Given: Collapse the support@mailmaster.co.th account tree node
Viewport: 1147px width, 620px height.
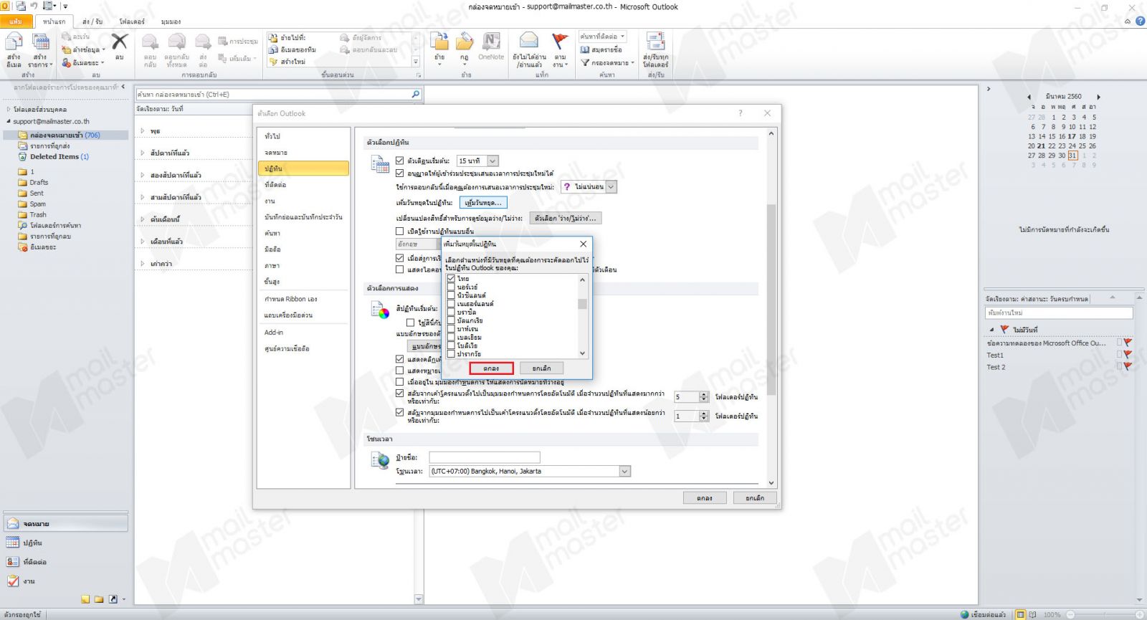Looking at the screenshot, I should (x=9, y=121).
